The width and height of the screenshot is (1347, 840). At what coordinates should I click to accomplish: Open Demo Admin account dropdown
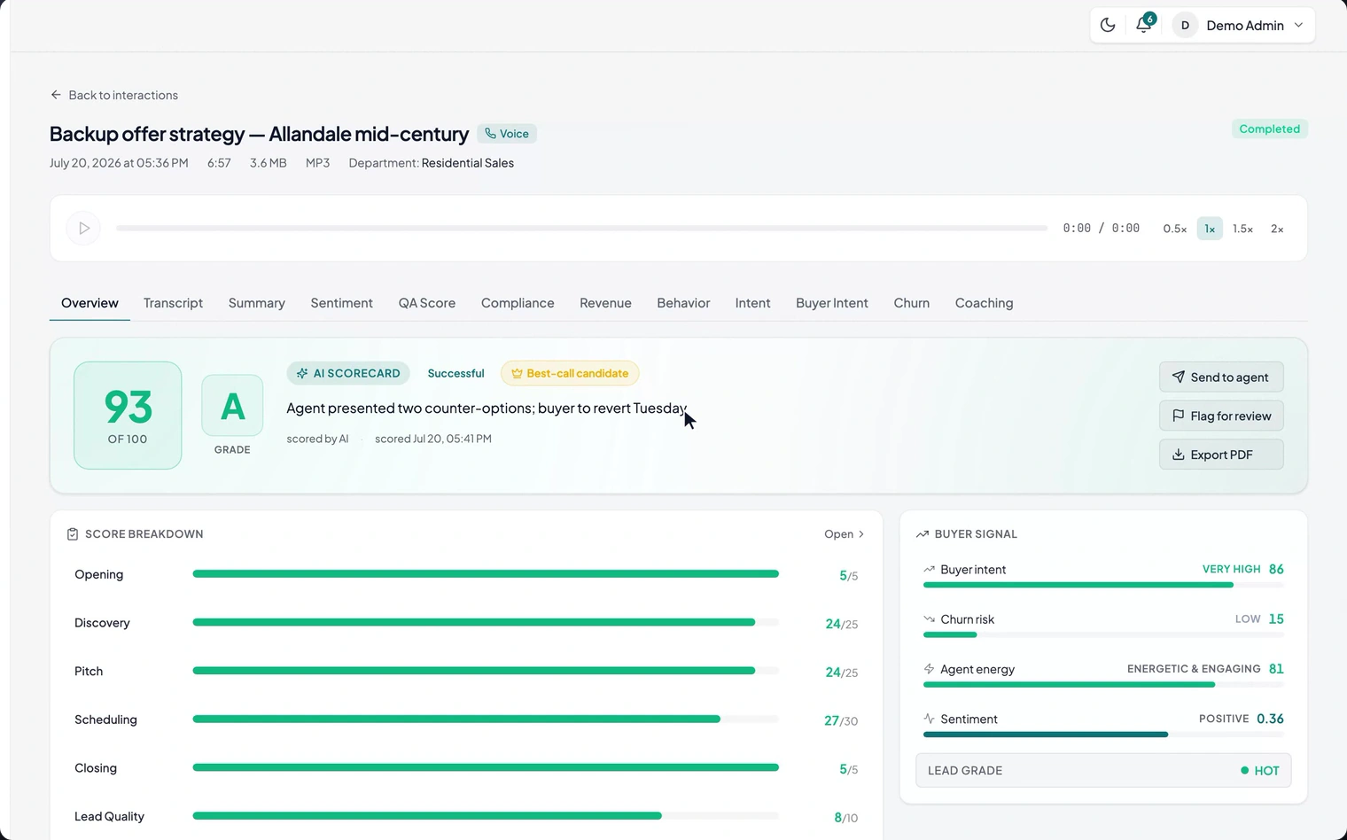coord(1239,25)
